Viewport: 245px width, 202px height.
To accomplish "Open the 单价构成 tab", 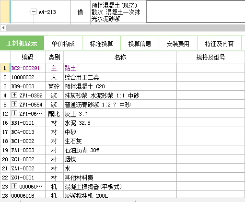I will coord(63,44).
